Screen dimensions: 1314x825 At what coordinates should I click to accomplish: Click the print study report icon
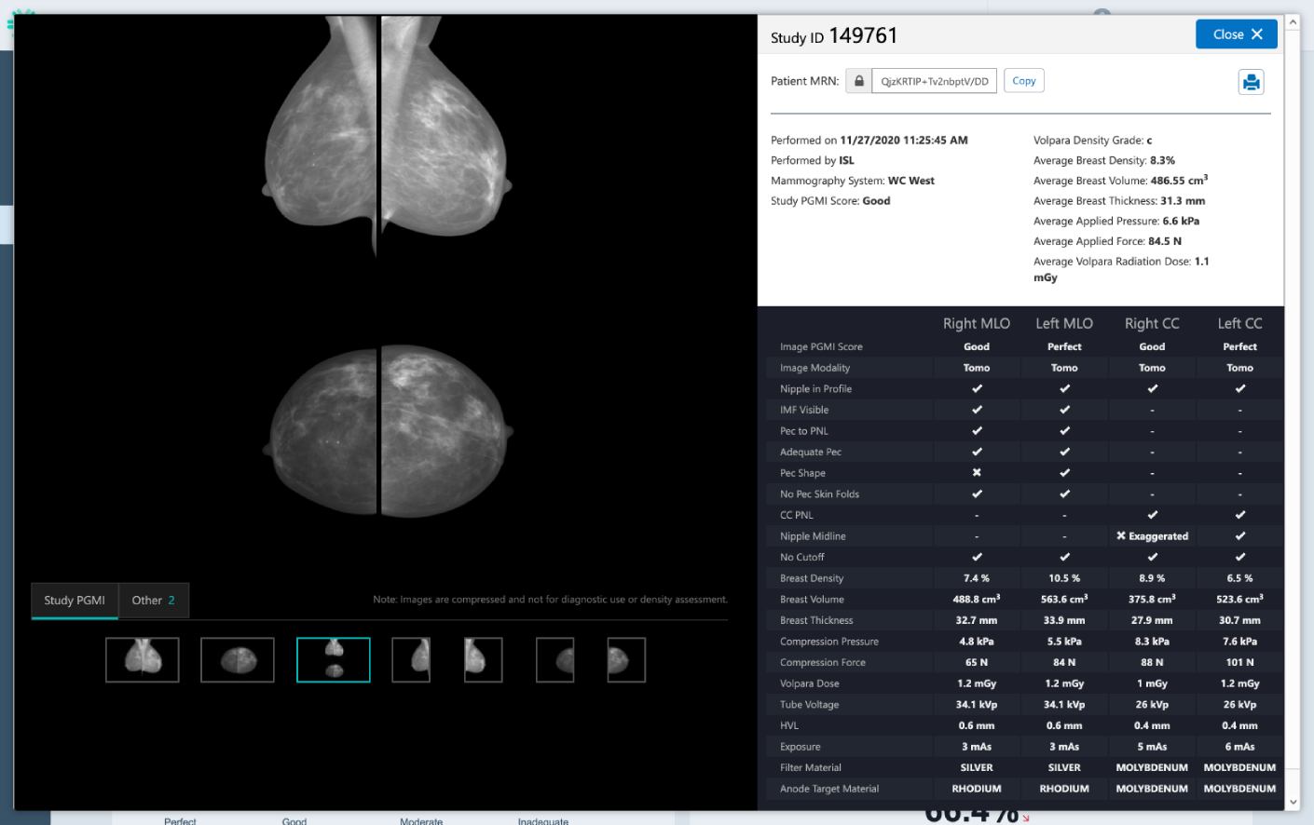click(x=1251, y=82)
